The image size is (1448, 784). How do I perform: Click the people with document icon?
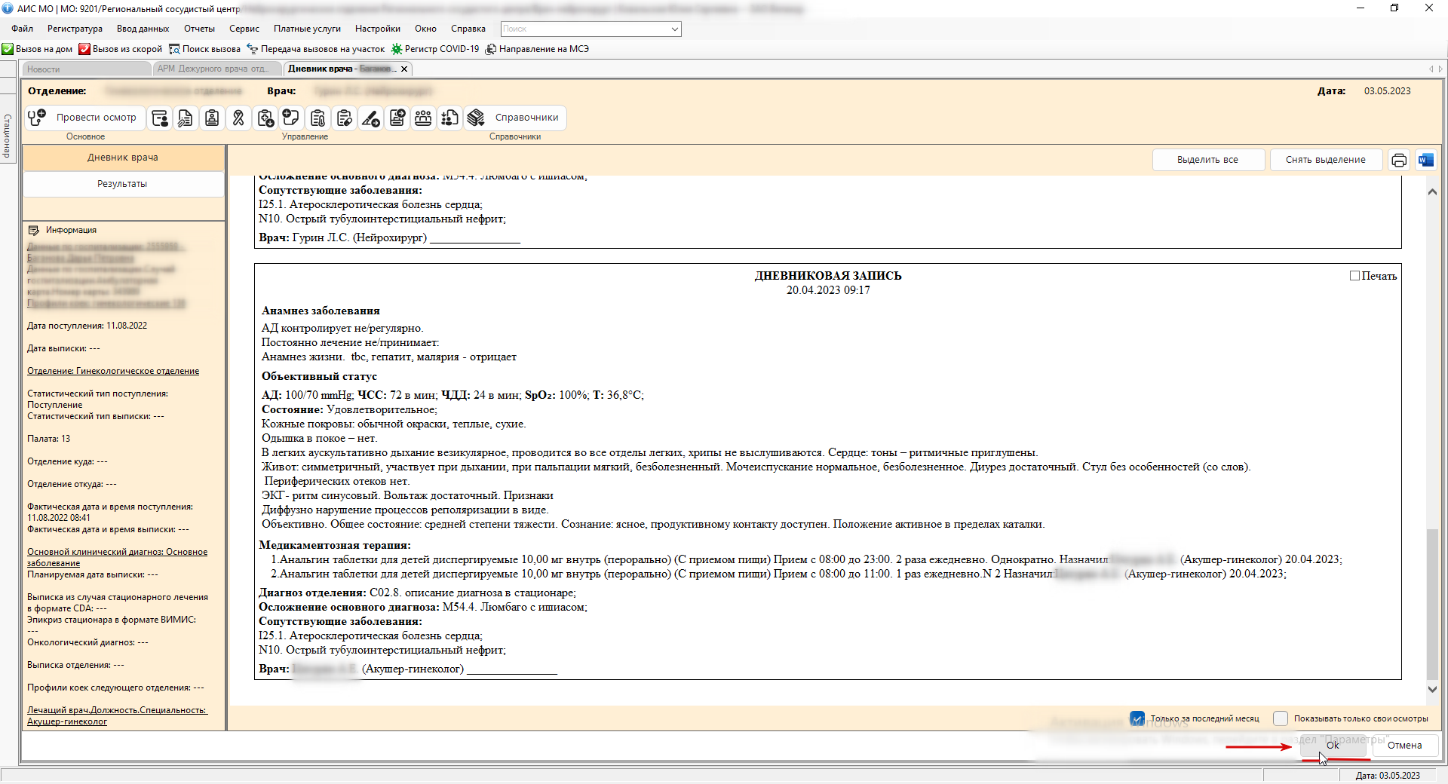[450, 118]
